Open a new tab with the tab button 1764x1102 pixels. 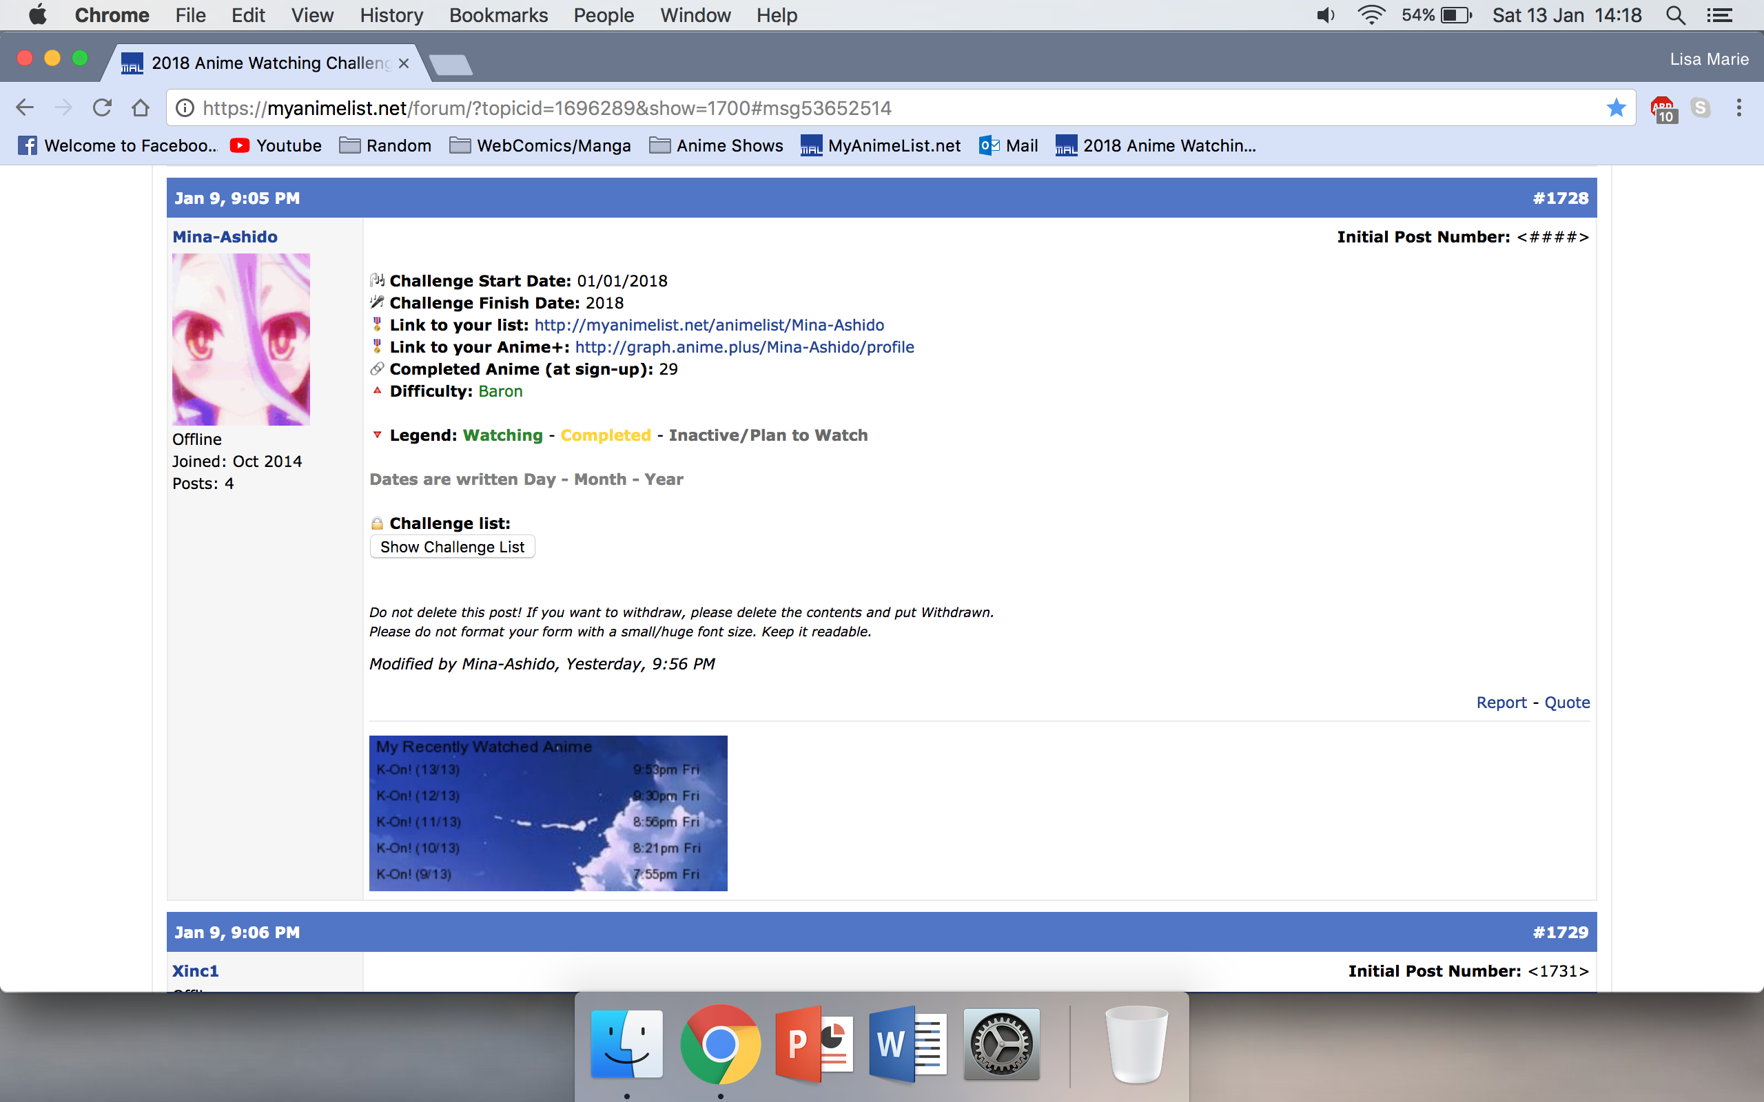coord(451,65)
